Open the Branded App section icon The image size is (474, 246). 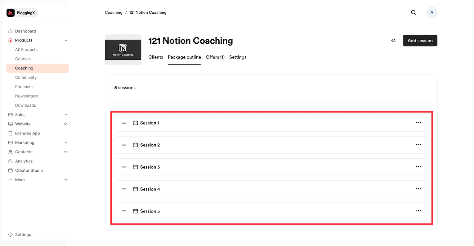click(x=11, y=133)
